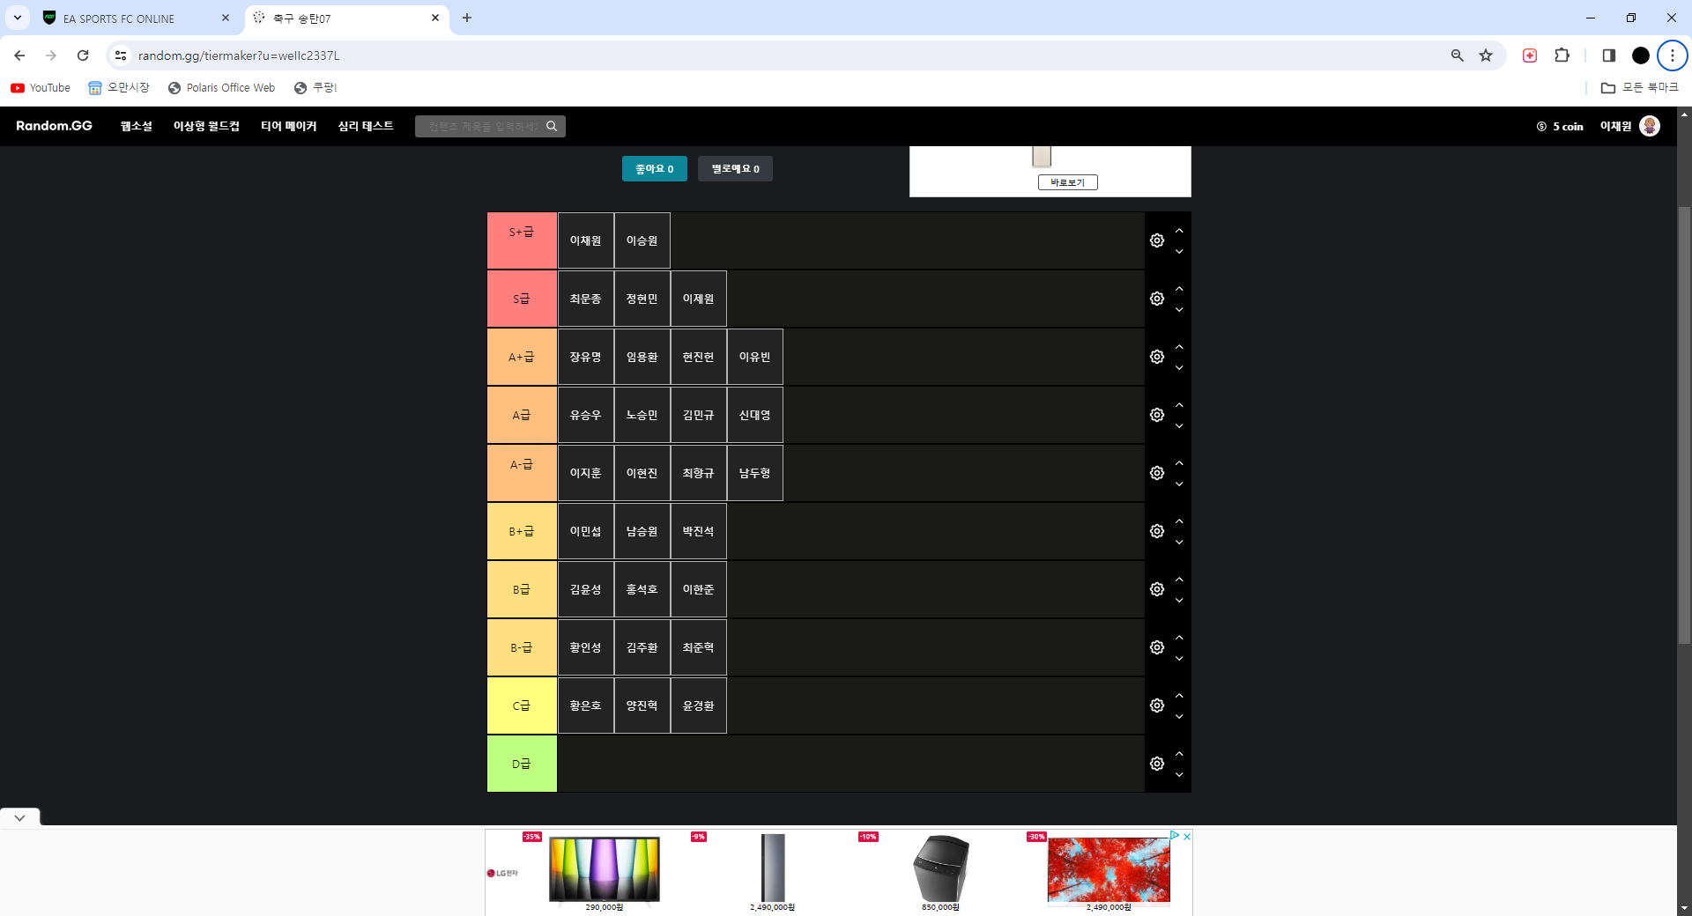The image size is (1692, 916).
Task: Open settings gear for B-급 tier row
Action: click(x=1157, y=647)
